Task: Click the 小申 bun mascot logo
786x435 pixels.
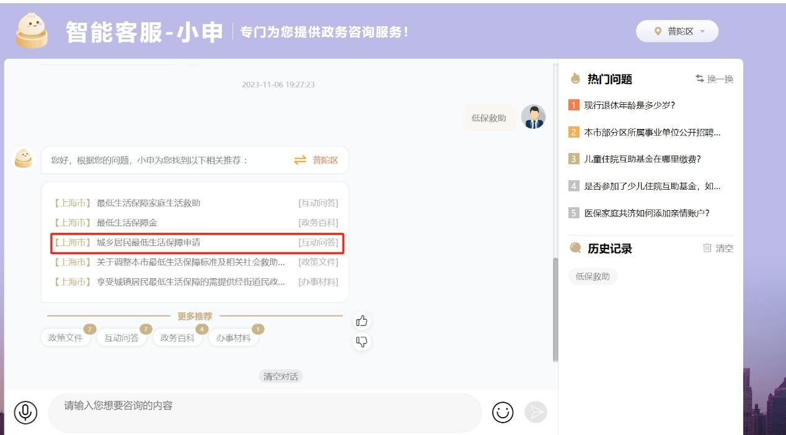Action: [x=32, y=30]
